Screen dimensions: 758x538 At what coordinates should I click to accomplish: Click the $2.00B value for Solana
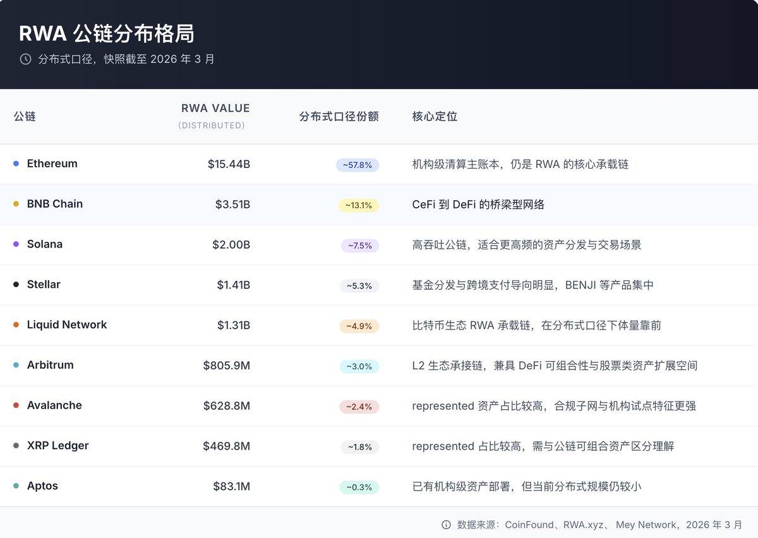(231, 245)
